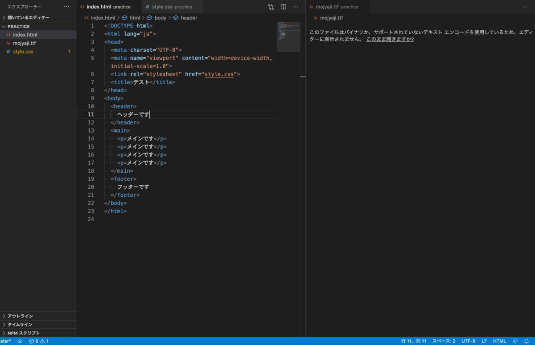Open mojyaji.ttf in the explorer tree
Viewport: 535px width, 345px height.
[38, 43]
